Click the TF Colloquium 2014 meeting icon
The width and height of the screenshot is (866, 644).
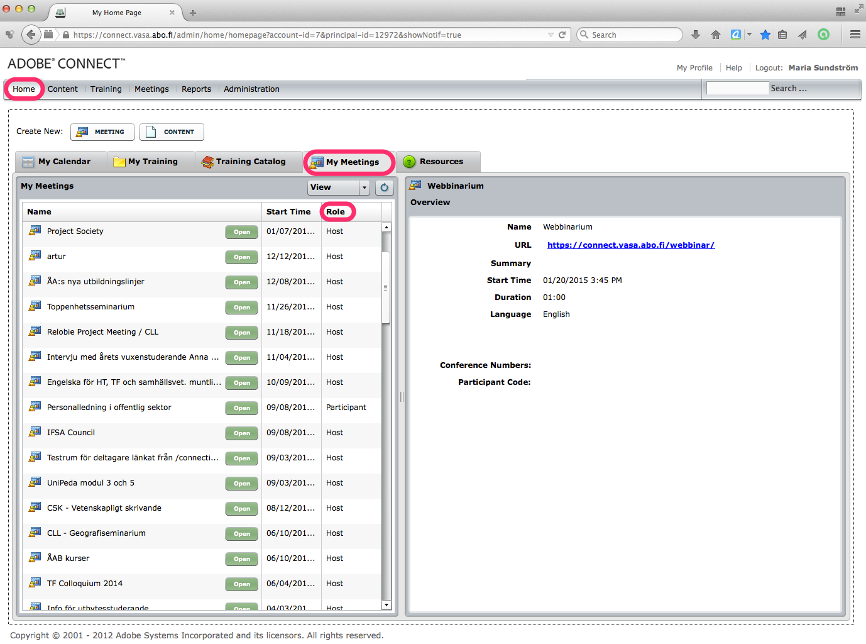point(35,583)
